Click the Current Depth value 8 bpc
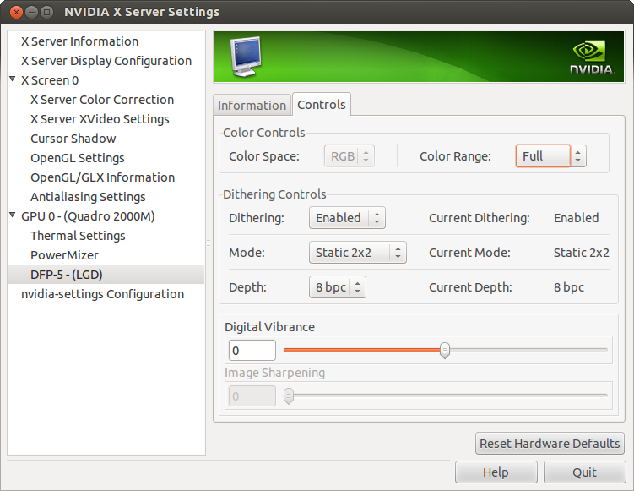The width and height of the screenshot is (634, 491). click(x=569, y=287)
